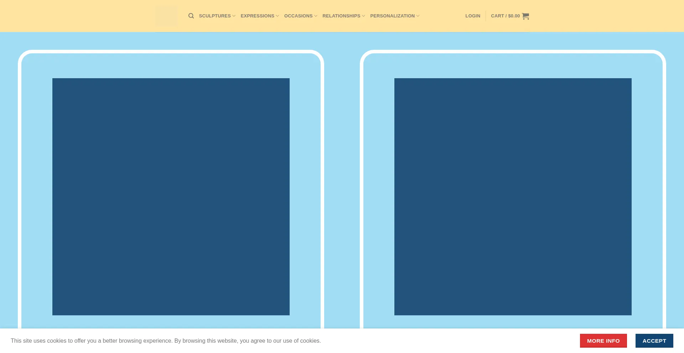The width and height of the screenshot is (684, 353).
Task: Open the shopping cart icon
Action: 525,16
